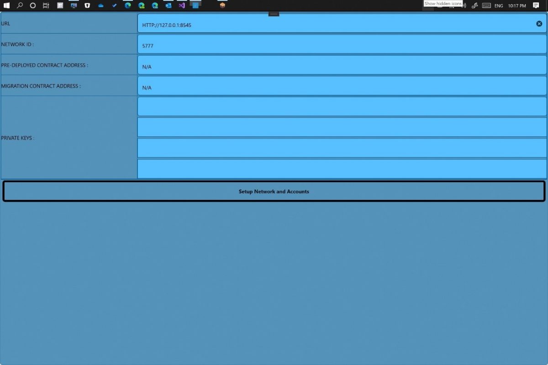Click Setup Network and Accounts button
This screenshot has width=548, height=365.
274,192
